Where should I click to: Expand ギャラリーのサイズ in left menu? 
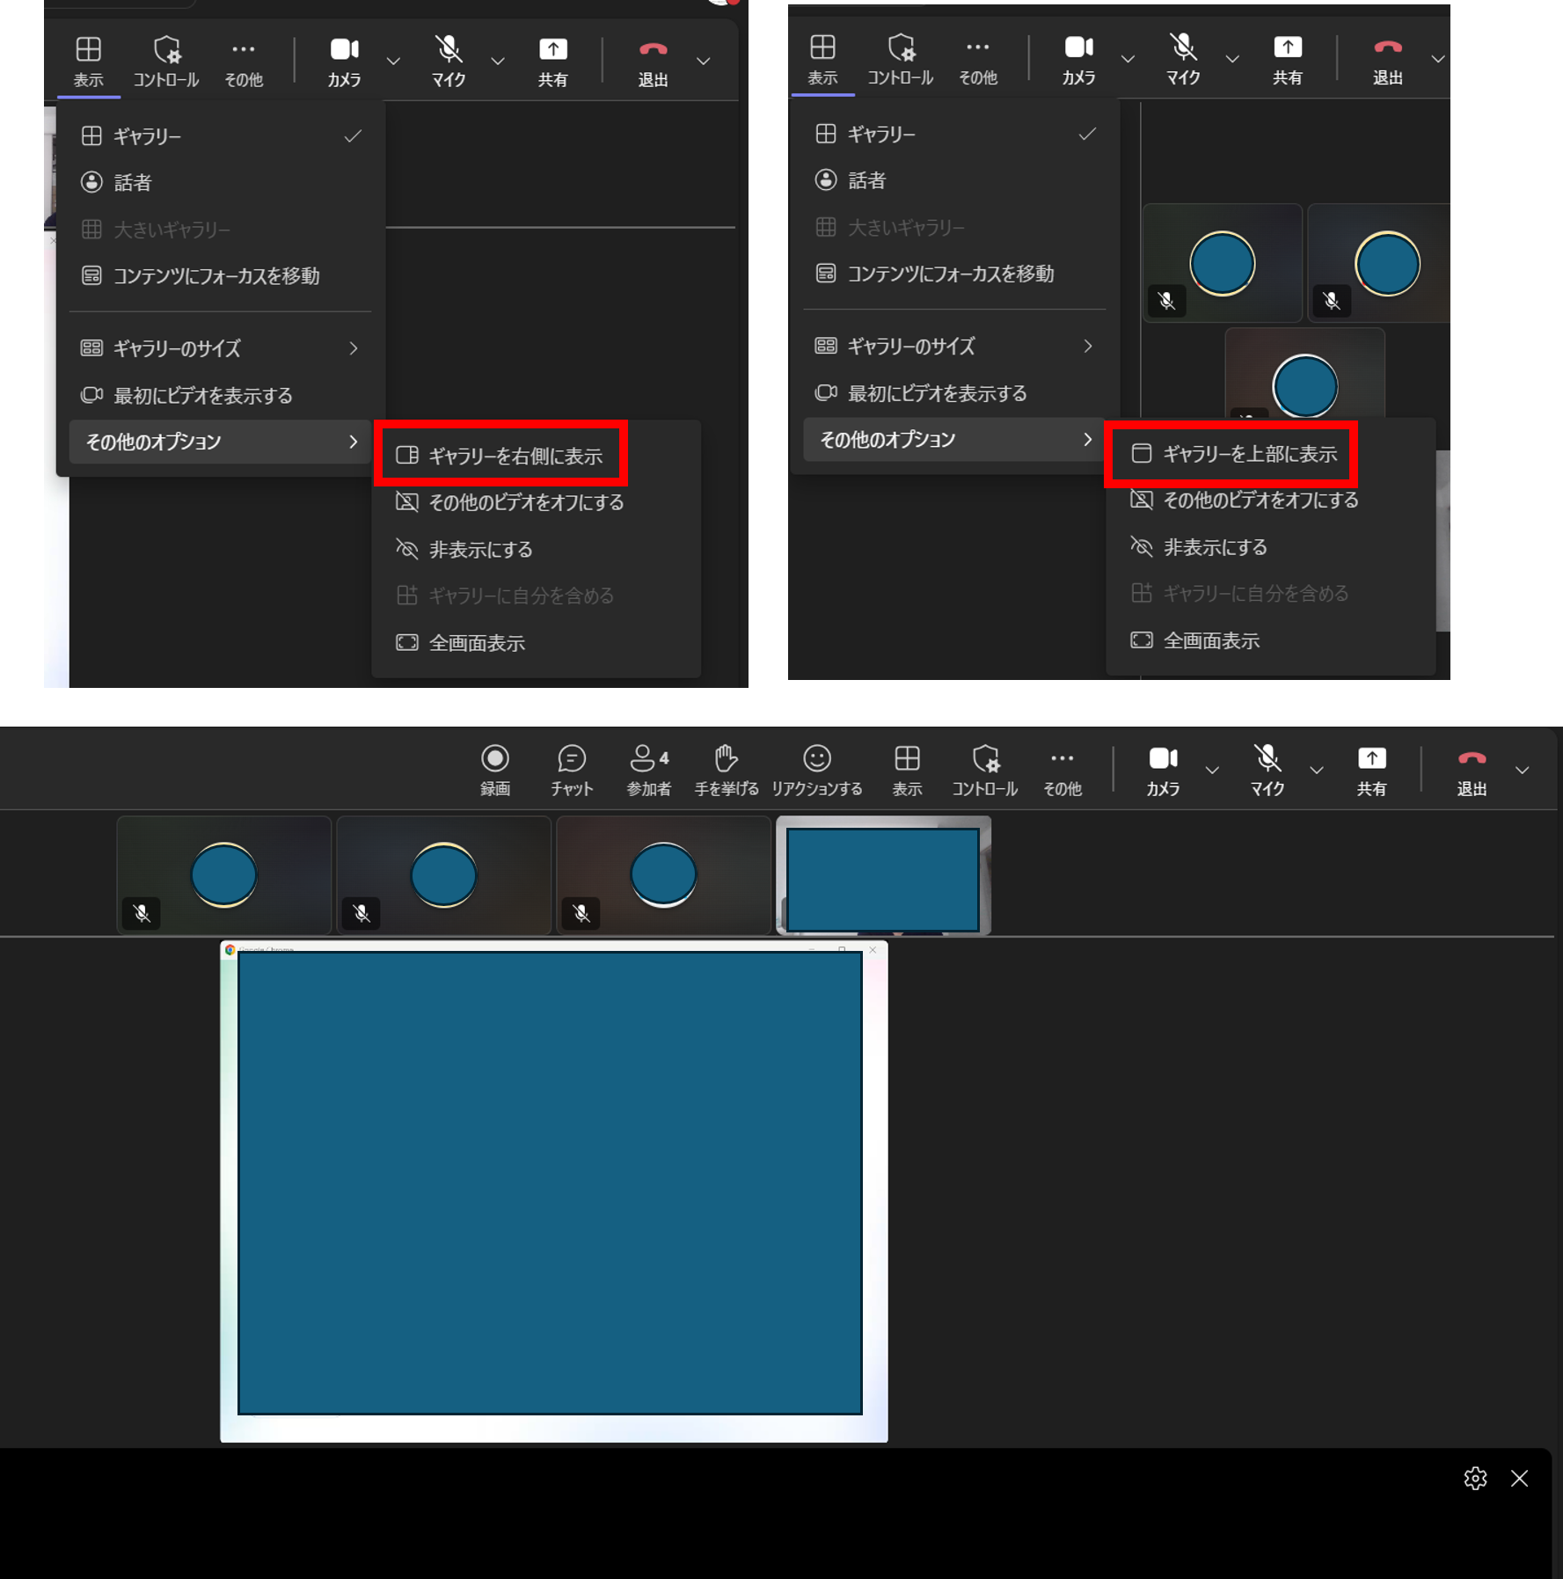click(x=221, y=348)
